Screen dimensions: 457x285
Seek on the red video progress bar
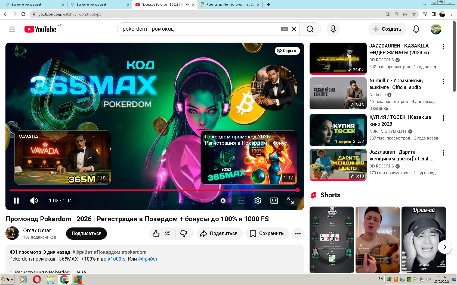pos(155,190)
